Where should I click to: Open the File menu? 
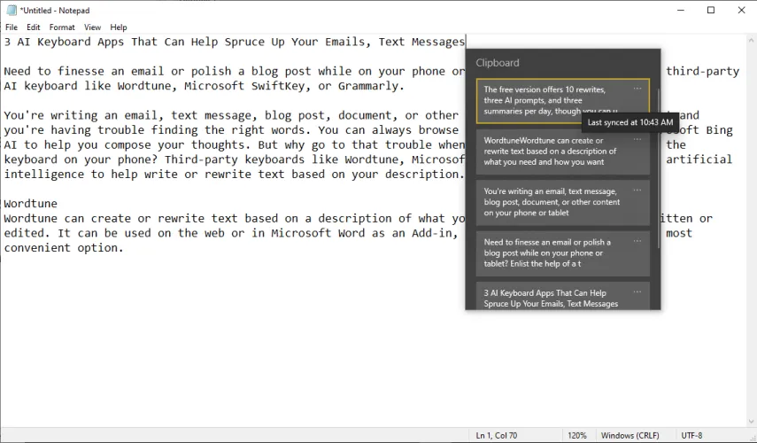[x=12, y=27]
